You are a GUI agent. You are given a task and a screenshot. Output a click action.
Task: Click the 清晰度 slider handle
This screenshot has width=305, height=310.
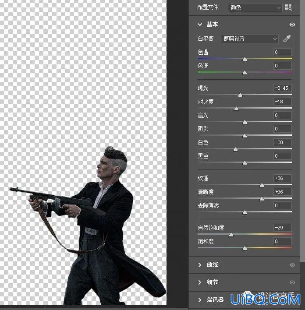(262, 199)
